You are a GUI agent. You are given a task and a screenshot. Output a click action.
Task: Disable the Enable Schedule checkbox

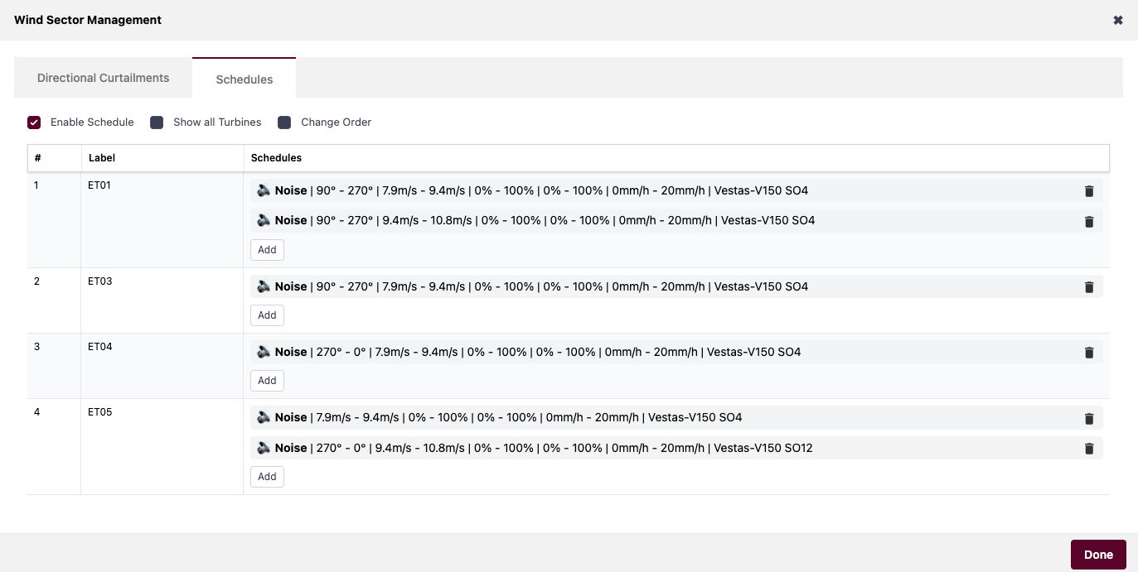34,122
